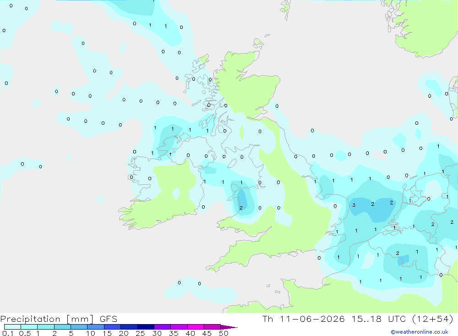458x336 pixels.
Task: Click the '50' legend scale label
Action: (x=224, y=333)
